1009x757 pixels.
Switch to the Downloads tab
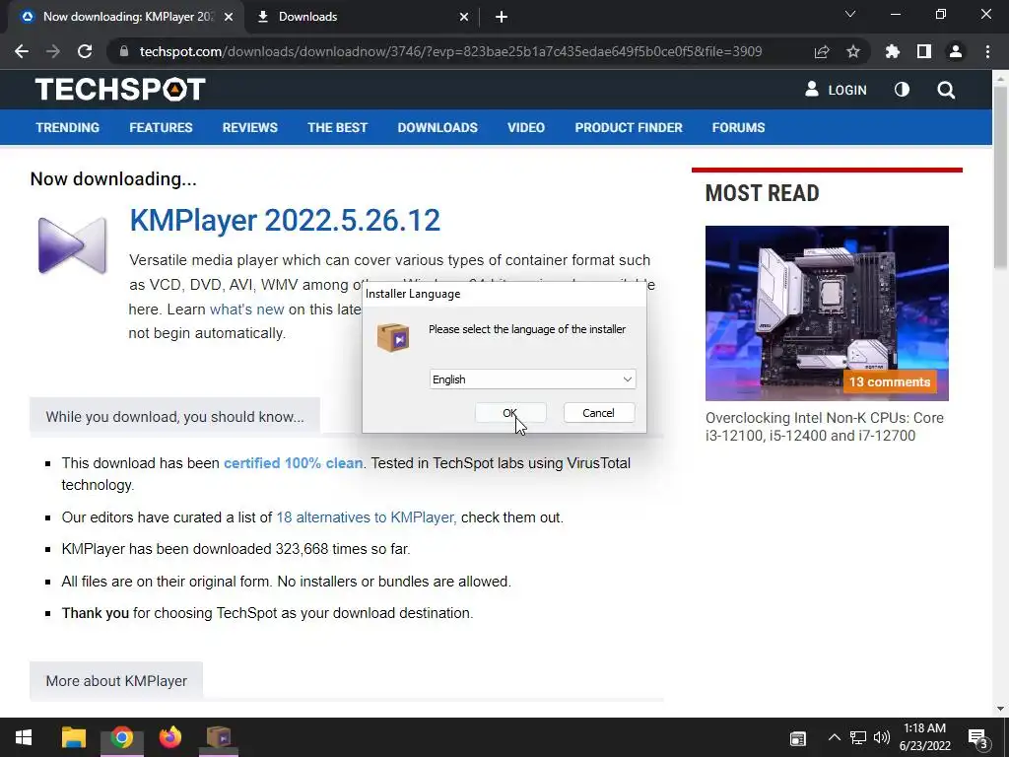[362, 17]
